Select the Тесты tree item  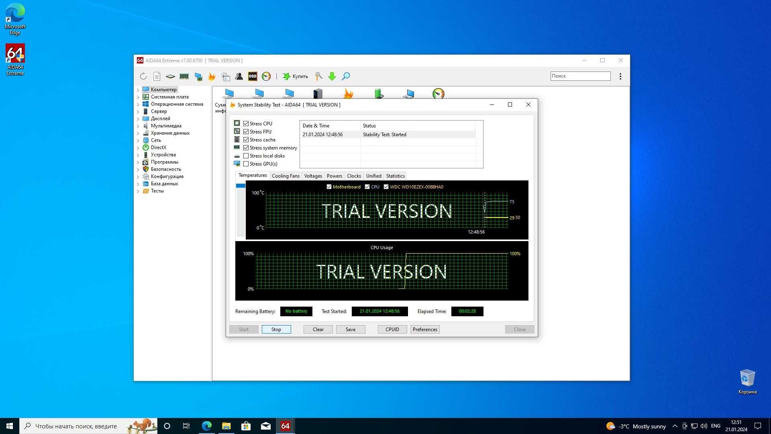[157, 191]
